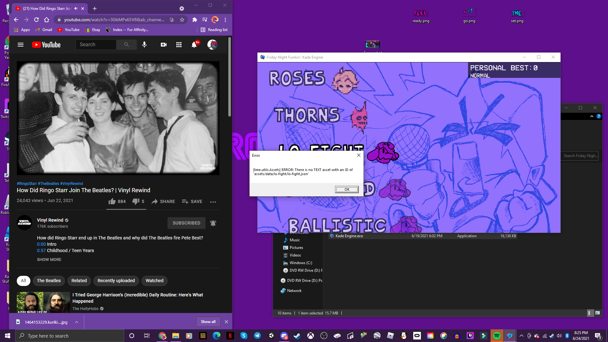Like the video with thumbs up
Viewport: 608px width, 342px height.
tap(112, 201)
